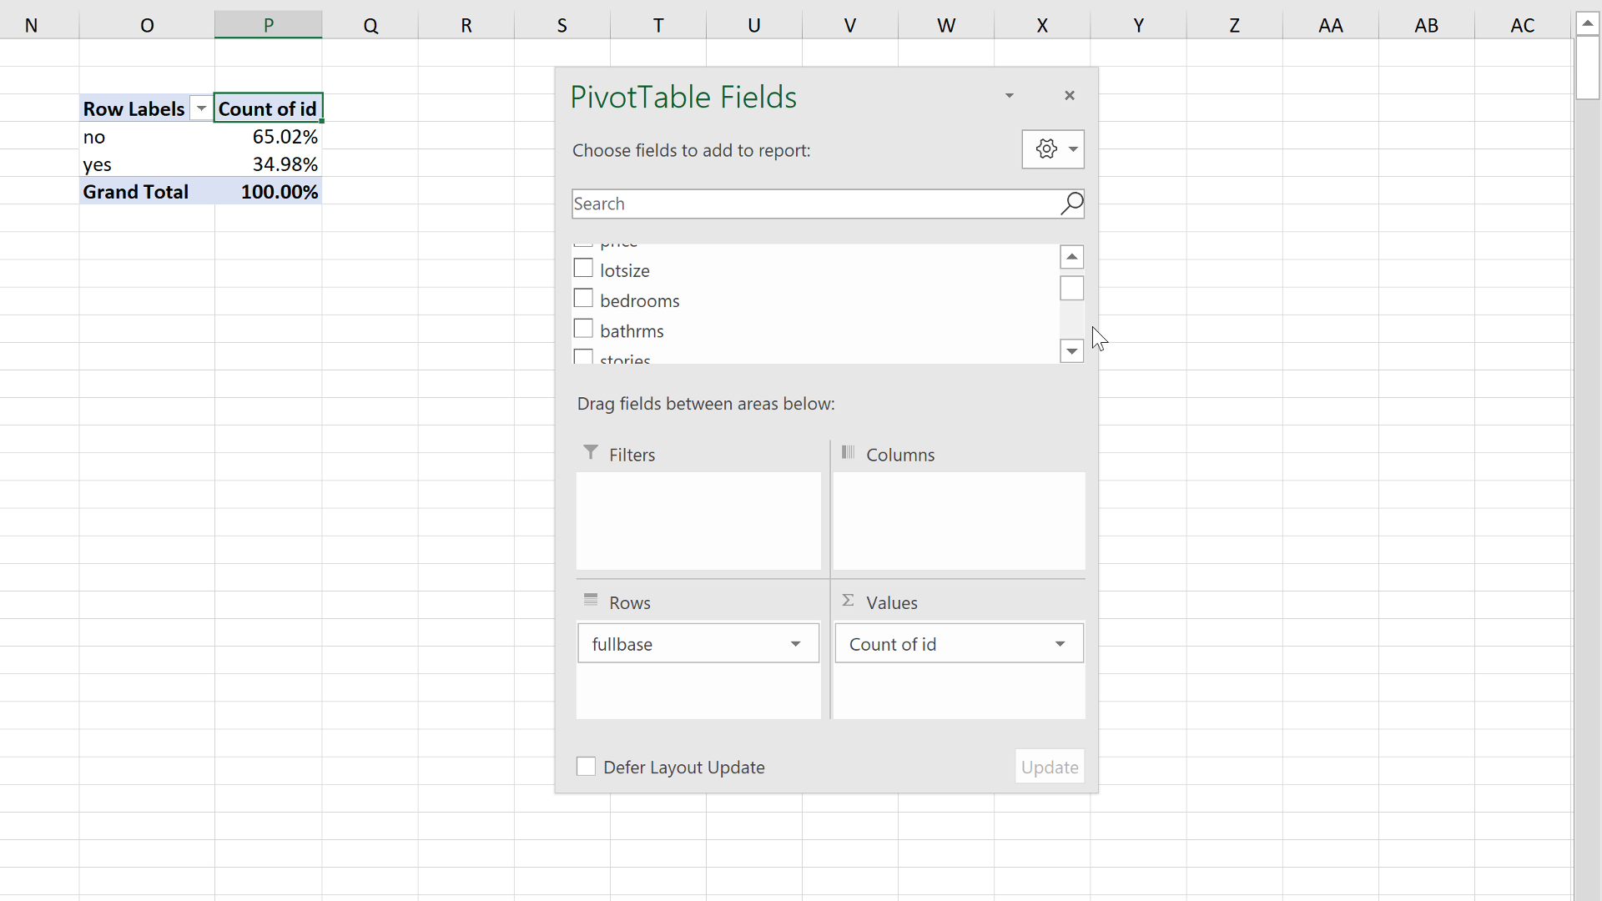Click the sigma Values area icon
Viewport: 1602px width, 901px height.
tap(849, 601)
